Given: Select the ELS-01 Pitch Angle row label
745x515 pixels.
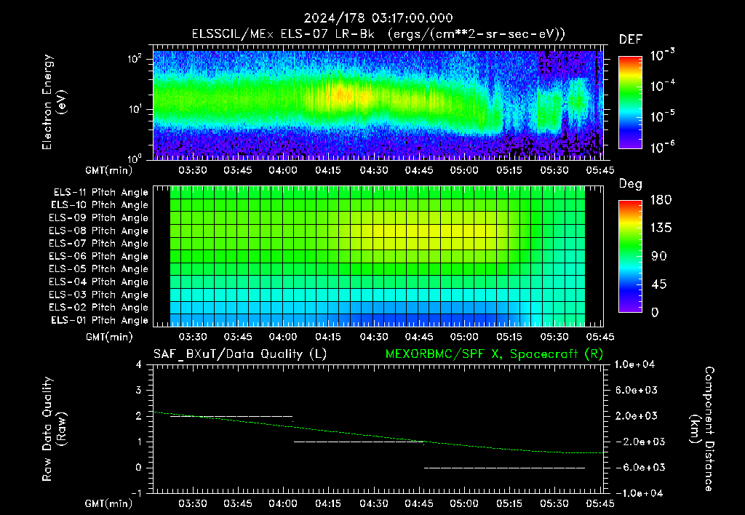Looking at the screenshot, I should point(100,320).
